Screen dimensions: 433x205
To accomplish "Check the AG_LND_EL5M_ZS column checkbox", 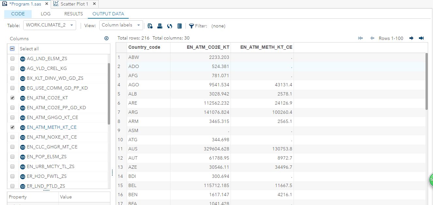I will point(12,59).
